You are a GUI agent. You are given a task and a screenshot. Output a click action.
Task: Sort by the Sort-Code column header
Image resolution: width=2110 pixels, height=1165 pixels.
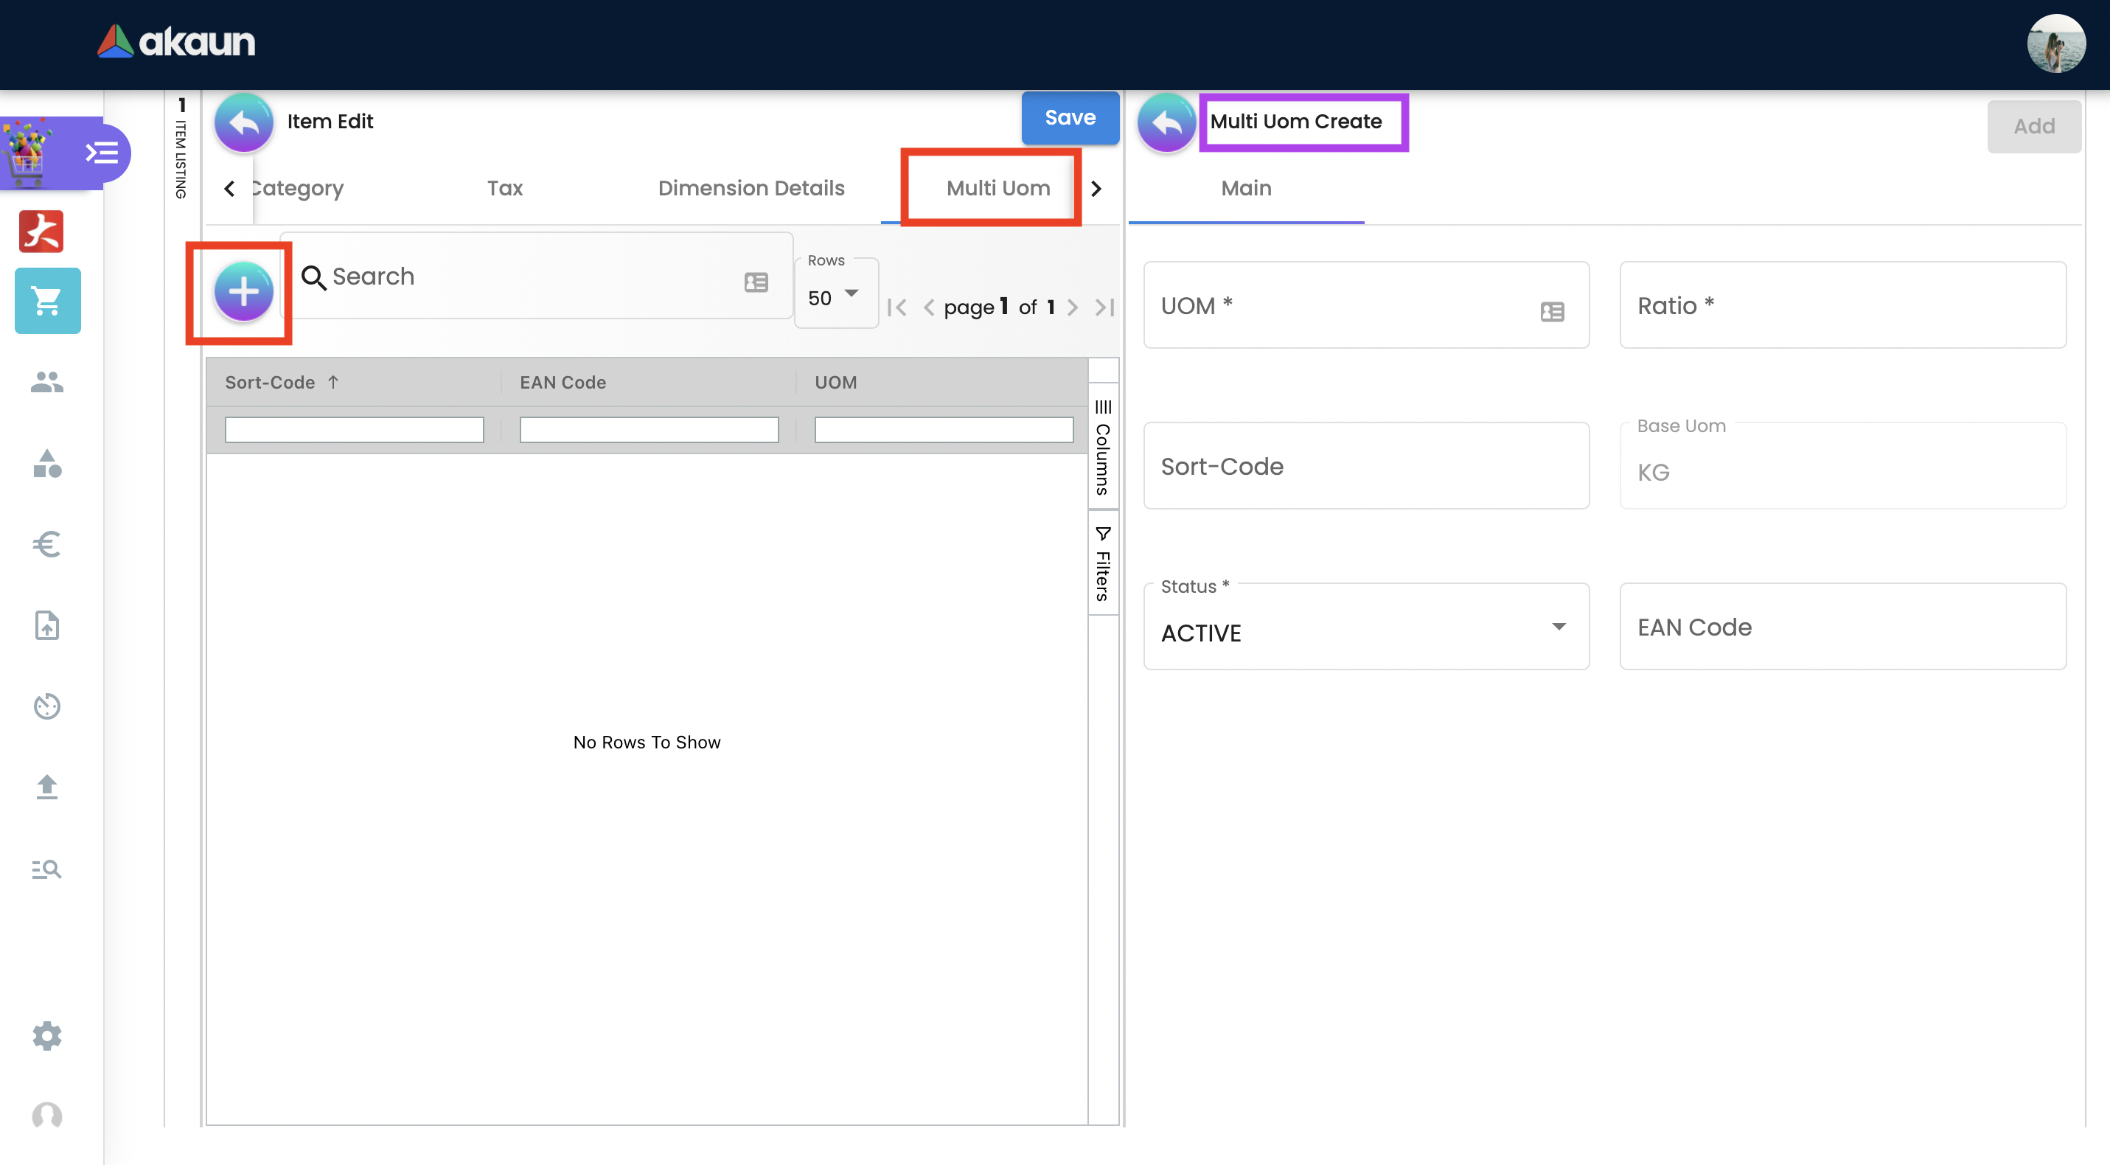[271, 382]
